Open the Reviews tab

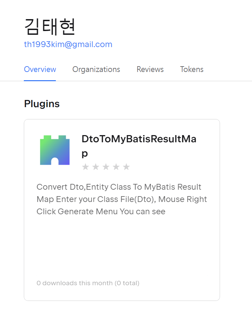tap(150, 70)
